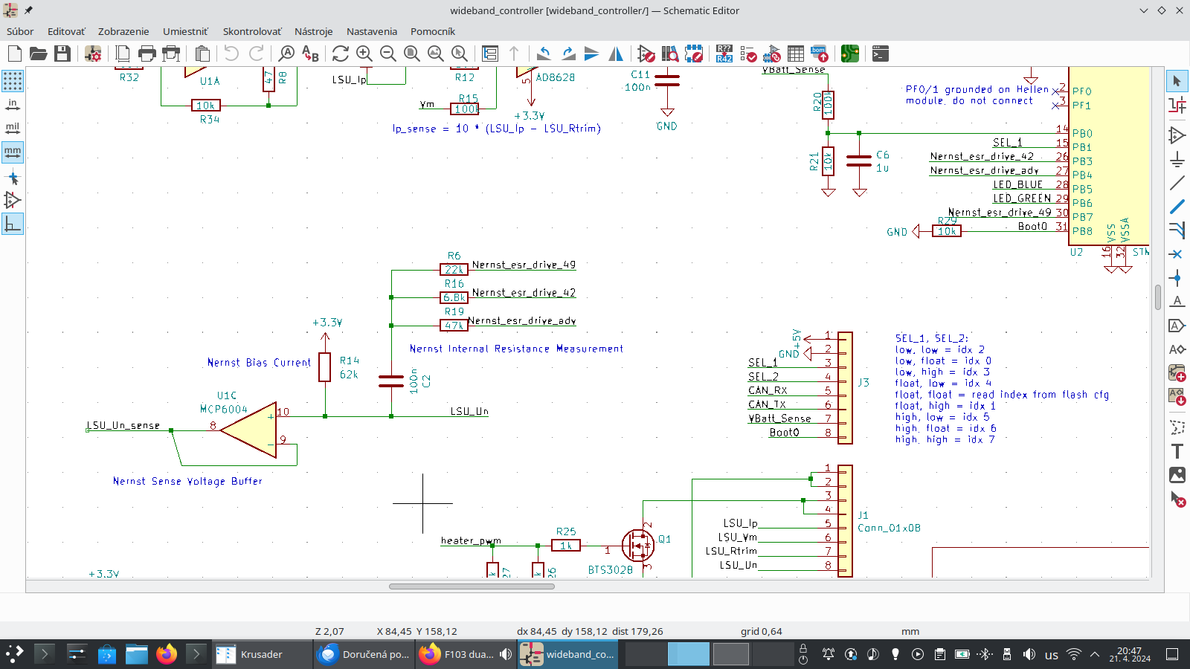Browse symbol libraries
Viewport: 1190px width, 669px height.
pos(670,54)
